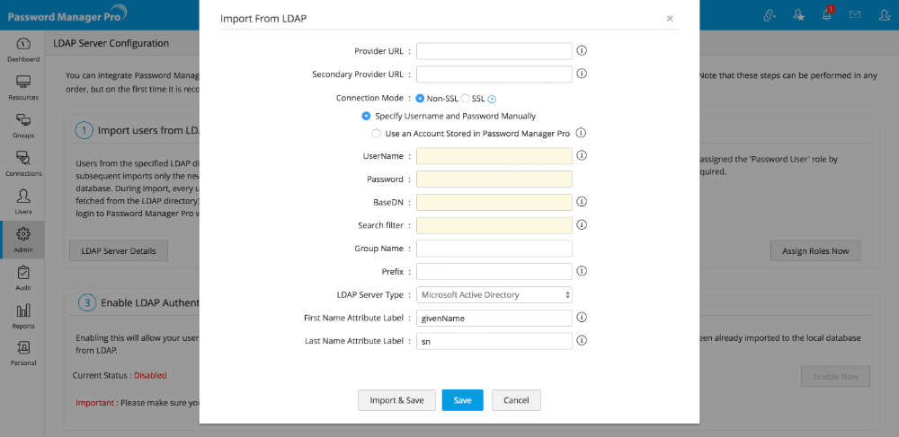
Task: Click the blue Save button
Action: tap(462, 400)
